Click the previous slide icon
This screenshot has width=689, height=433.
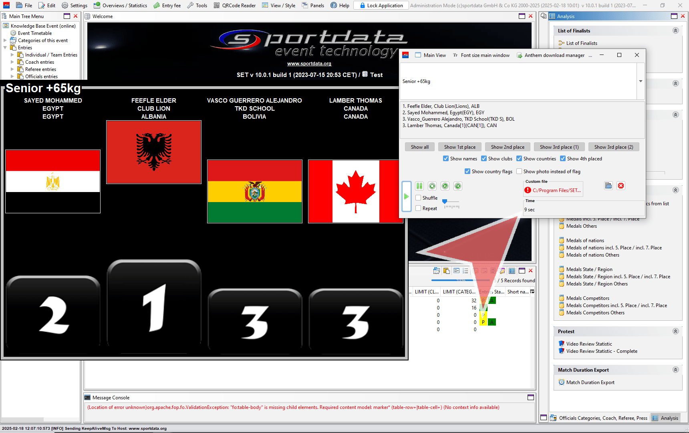[445, 186]
